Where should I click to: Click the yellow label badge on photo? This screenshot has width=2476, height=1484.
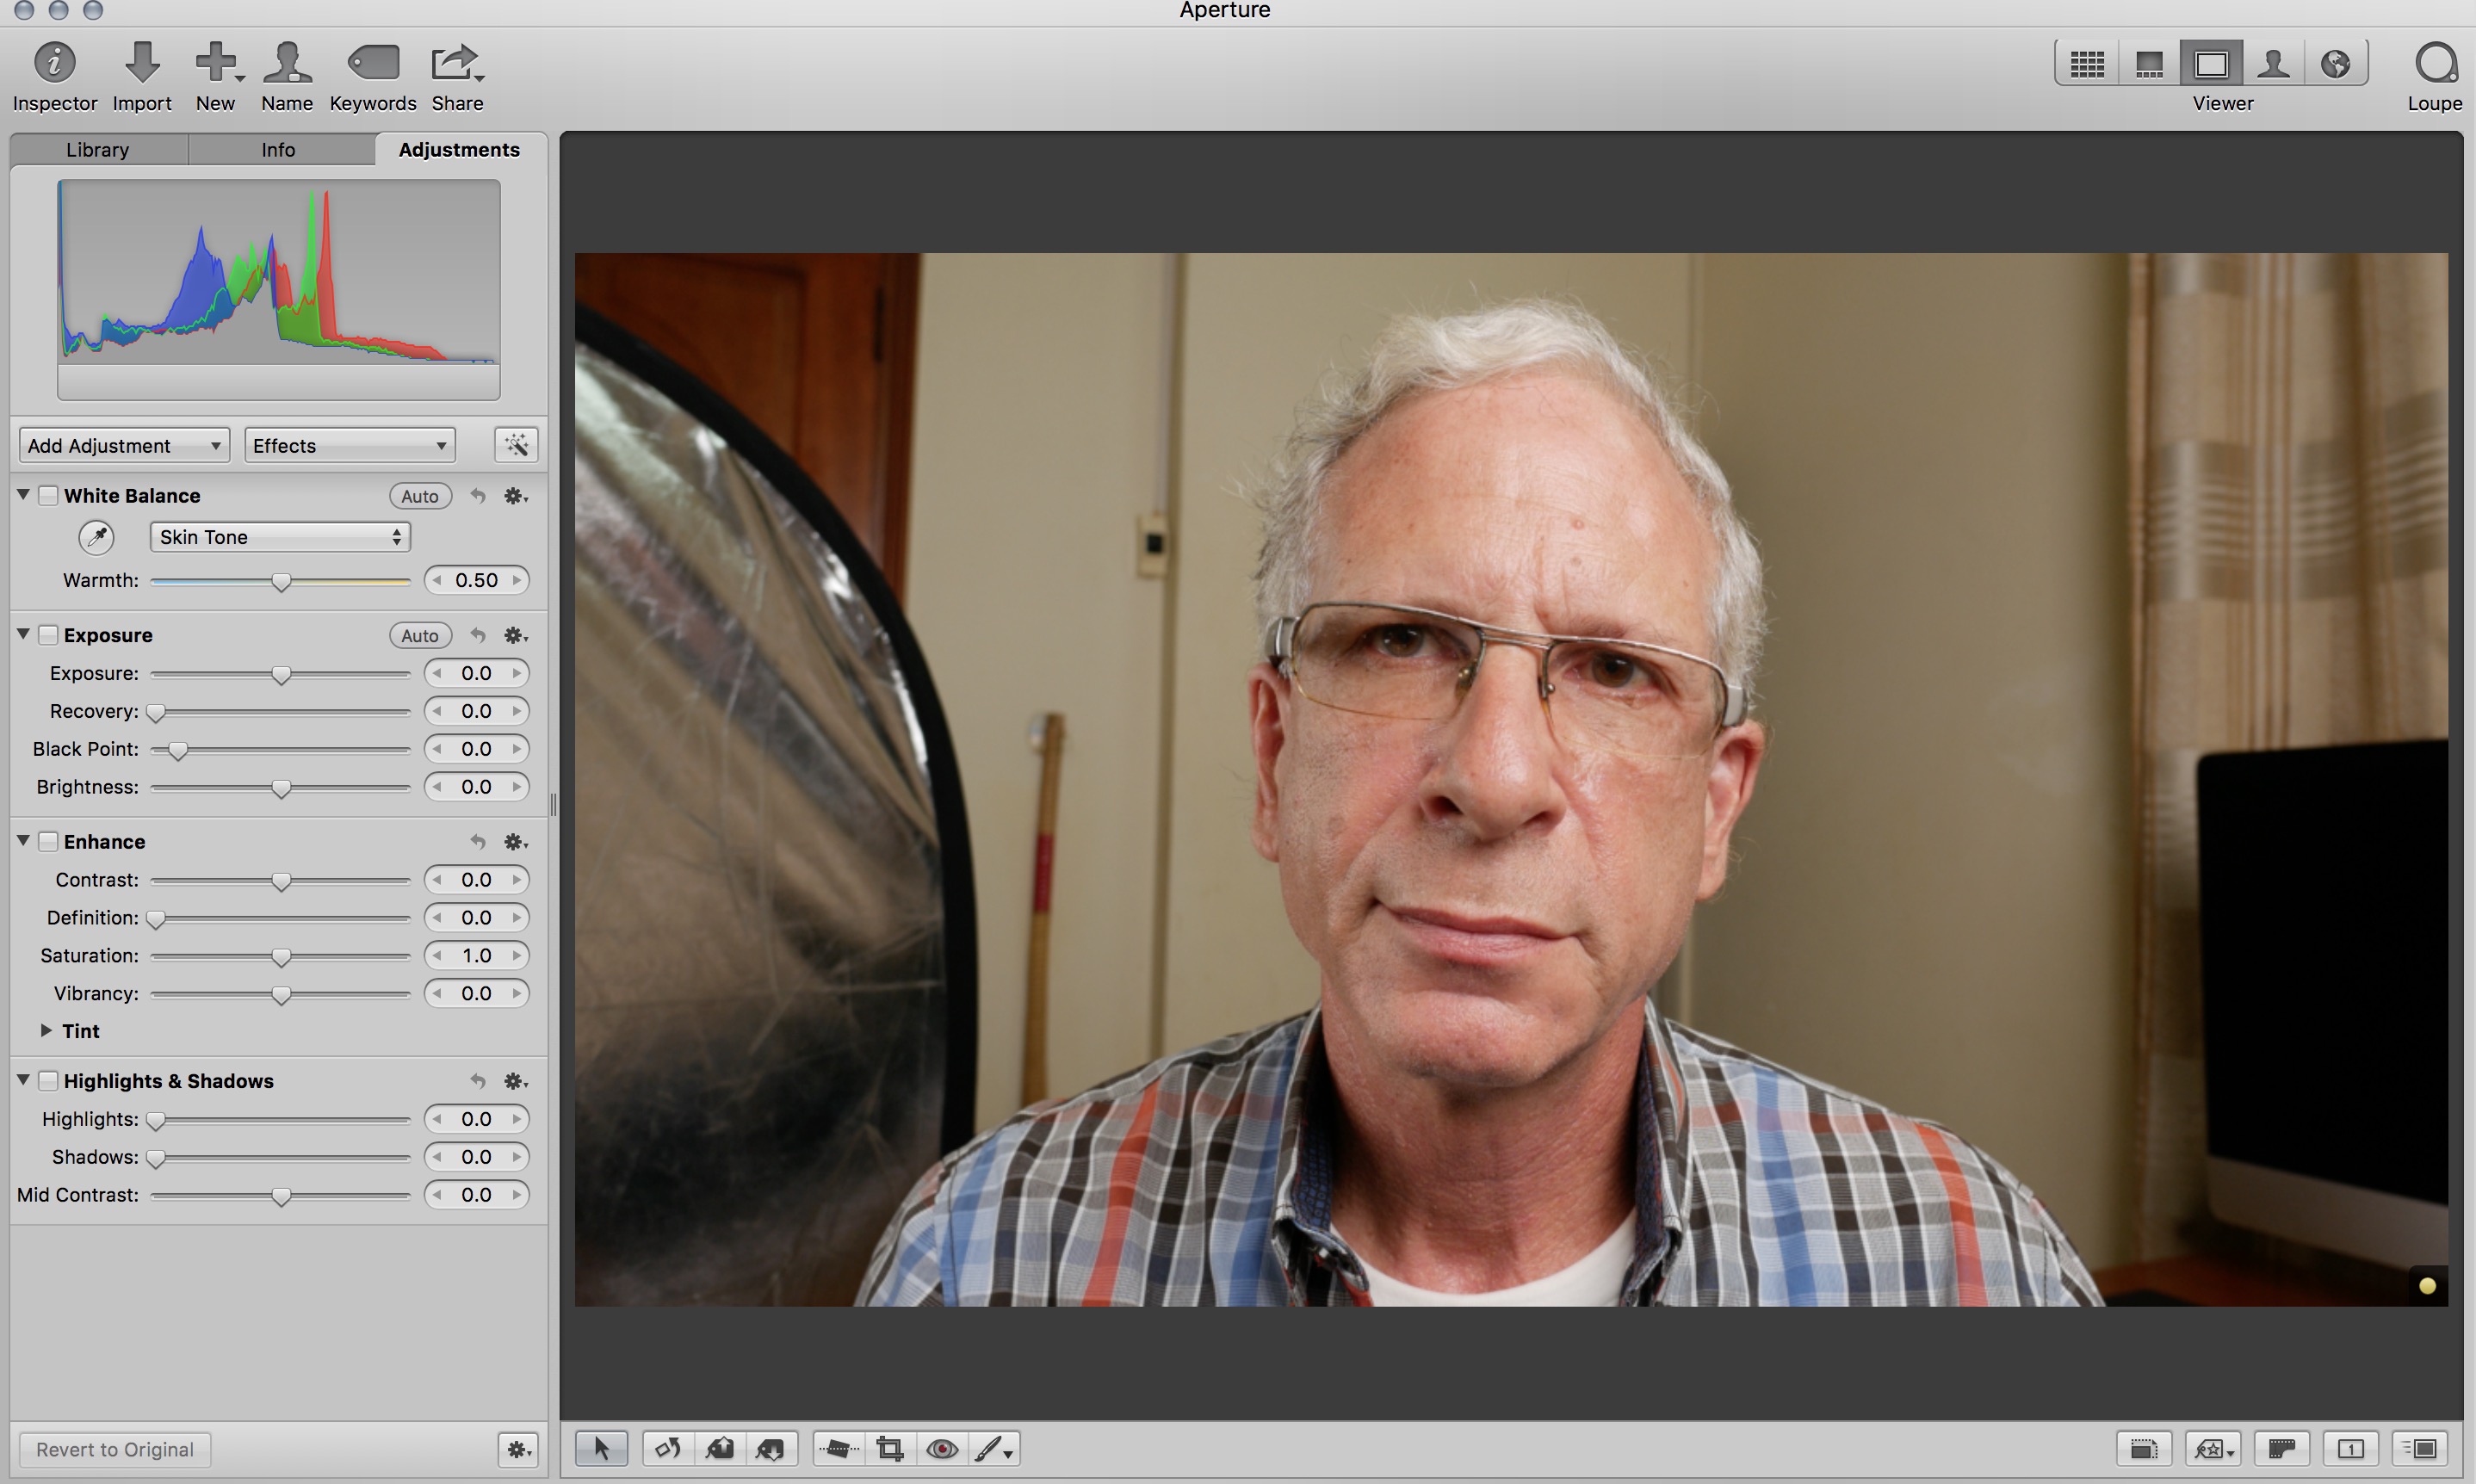[2427, 1286]
